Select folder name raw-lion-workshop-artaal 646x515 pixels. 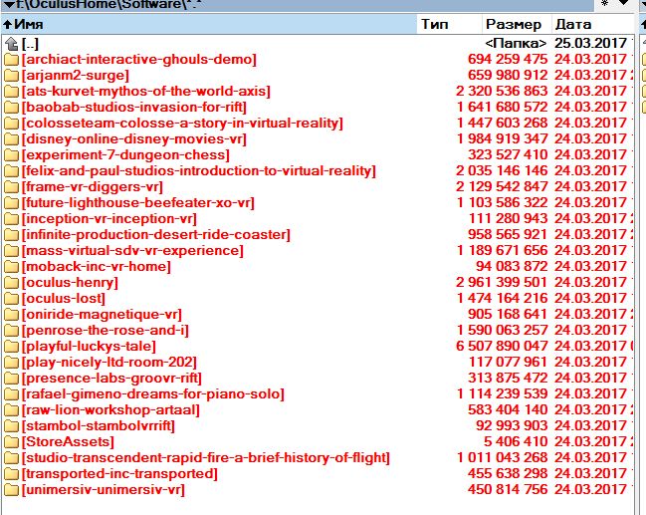(110, 410)
